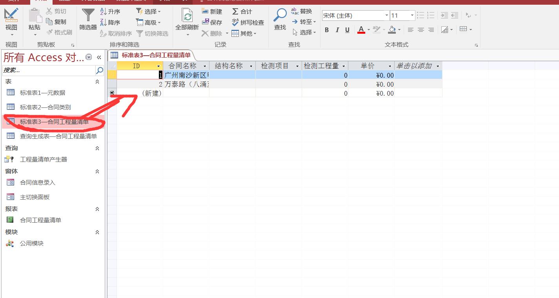Select the report 合同工程量清单
The width and height of the screenshot is (559, 298).
(x=53, y=220)
